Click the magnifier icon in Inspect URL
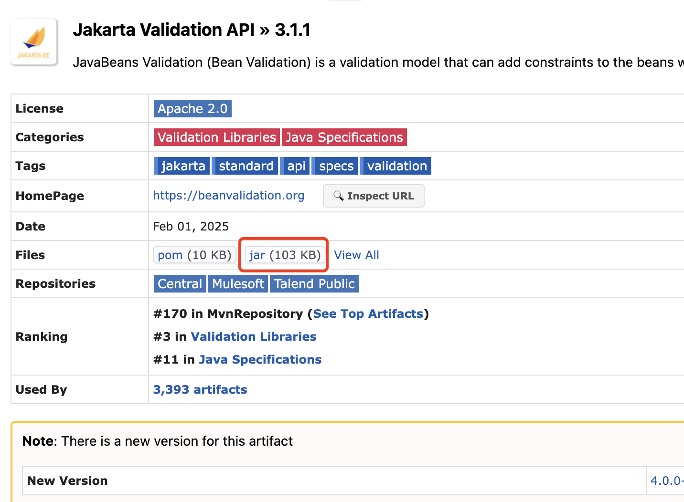684x502 pixels. [338, 196]
